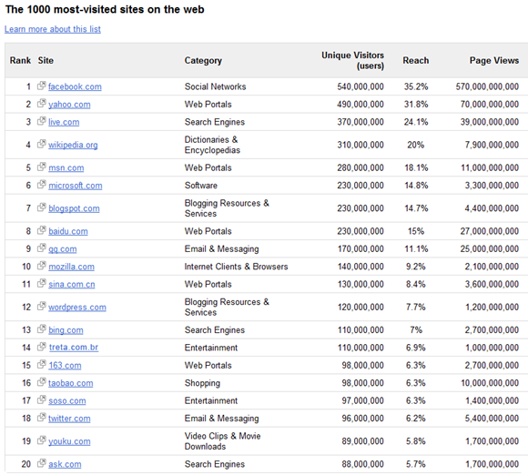Click the external-link icon beside ask.com

(41, 463)
